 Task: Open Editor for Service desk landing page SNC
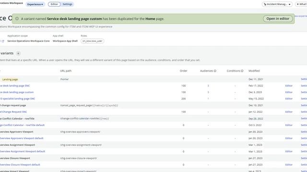289,86
